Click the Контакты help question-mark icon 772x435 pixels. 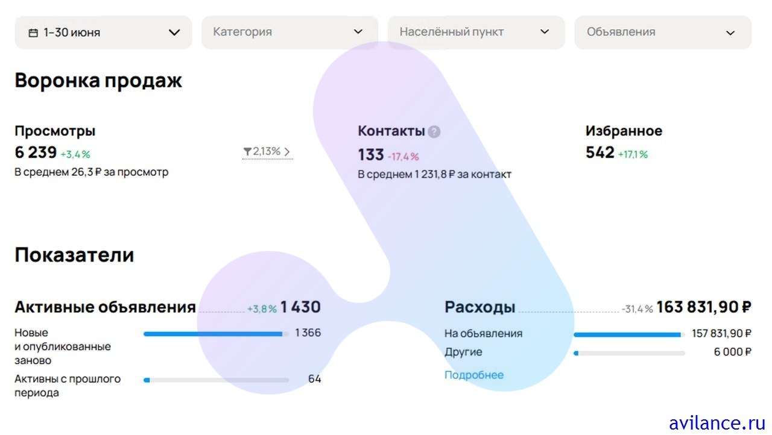point(434,132)
